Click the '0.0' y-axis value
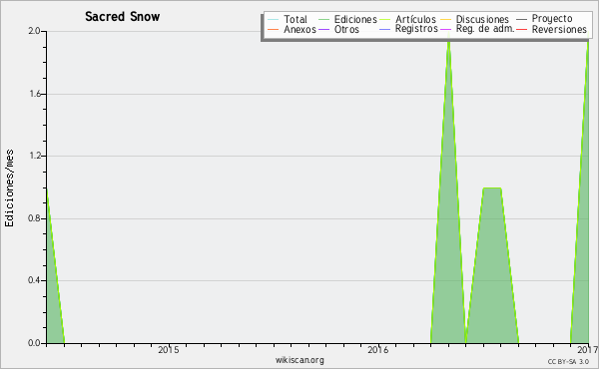Image resolution: width=599 pixels, height=369 pixels. pyautogui.click(x=34, y=343)
